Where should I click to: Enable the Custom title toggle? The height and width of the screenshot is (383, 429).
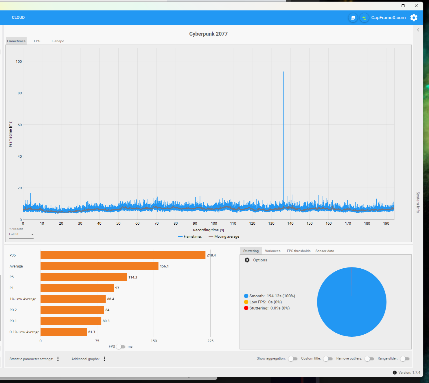328,359
